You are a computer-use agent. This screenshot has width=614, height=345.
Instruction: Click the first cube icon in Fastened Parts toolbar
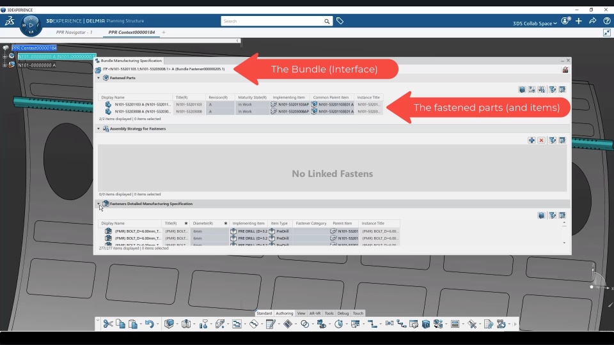(x=522, y=89)
